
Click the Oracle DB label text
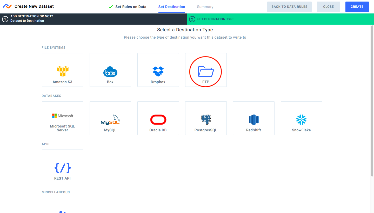click(158, 130)
